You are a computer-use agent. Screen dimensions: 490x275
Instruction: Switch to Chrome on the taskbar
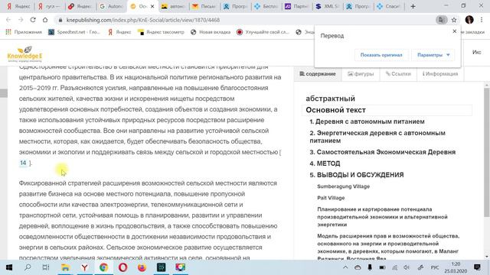point(104,267)
